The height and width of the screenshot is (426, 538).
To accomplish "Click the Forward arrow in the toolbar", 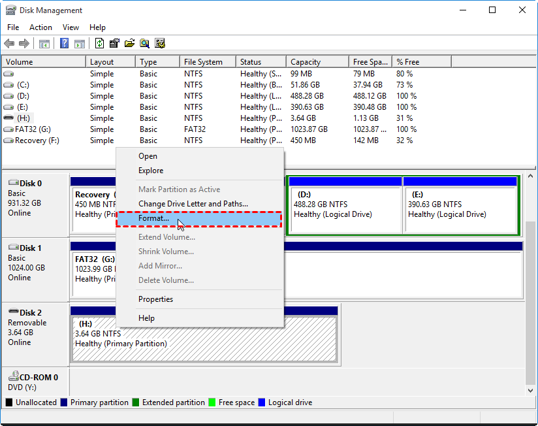I will [x=24, y=44].
